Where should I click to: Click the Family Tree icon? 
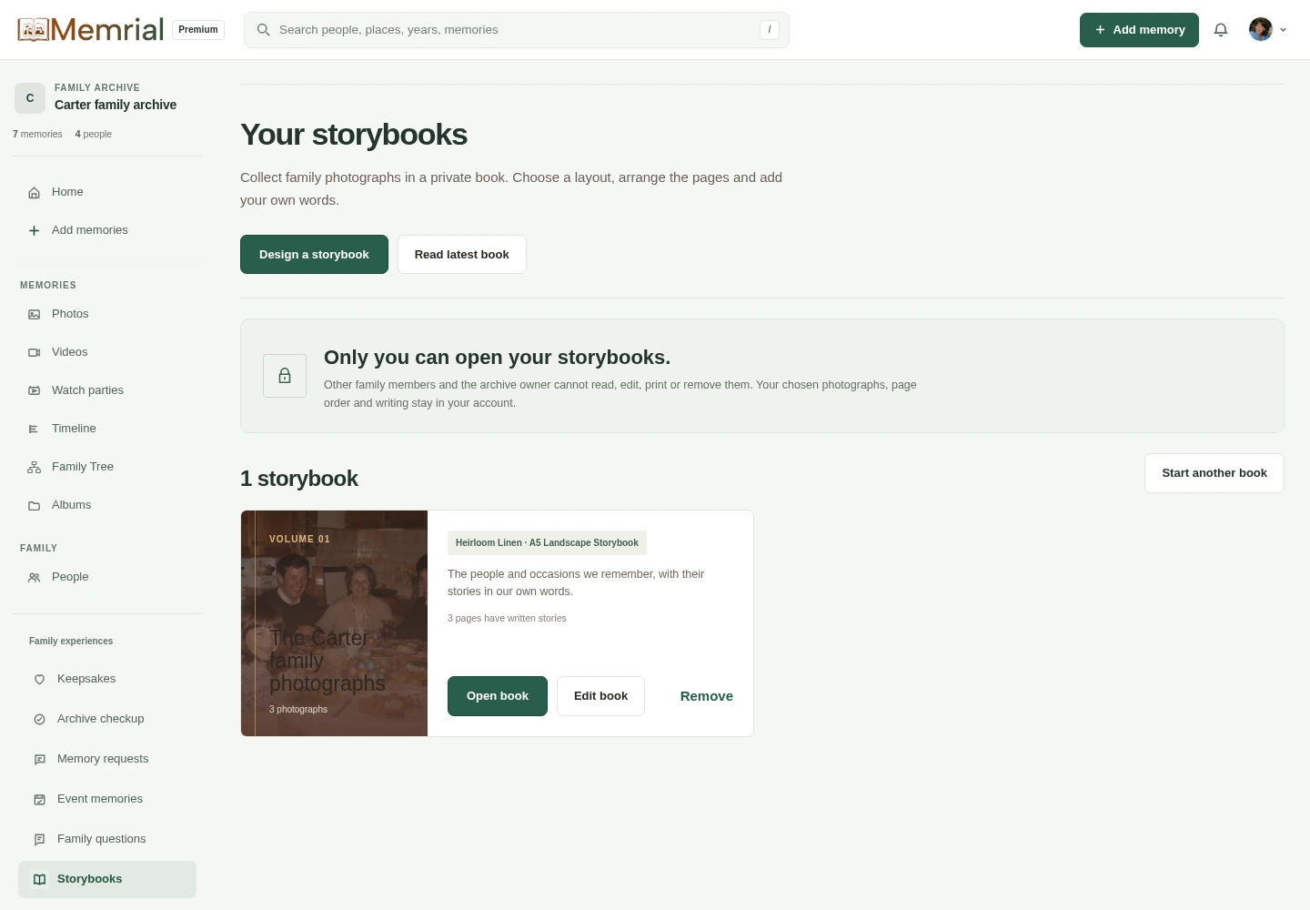(x=34, y=467)
